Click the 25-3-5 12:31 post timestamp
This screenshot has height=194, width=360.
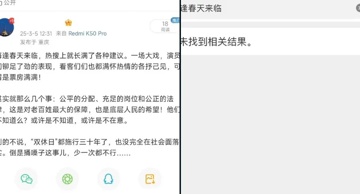[x=36, y=34]
